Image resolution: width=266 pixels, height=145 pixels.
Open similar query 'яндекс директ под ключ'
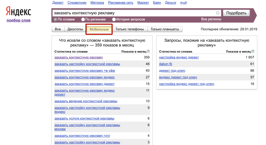click(x=178, y=77)
